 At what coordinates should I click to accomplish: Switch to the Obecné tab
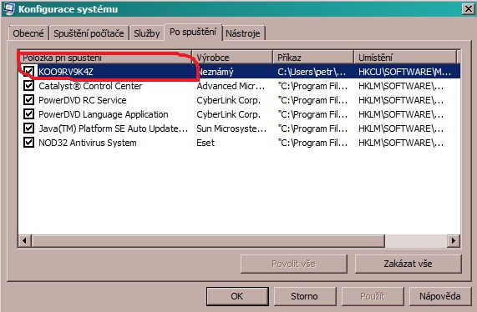[x=28, y=33]
